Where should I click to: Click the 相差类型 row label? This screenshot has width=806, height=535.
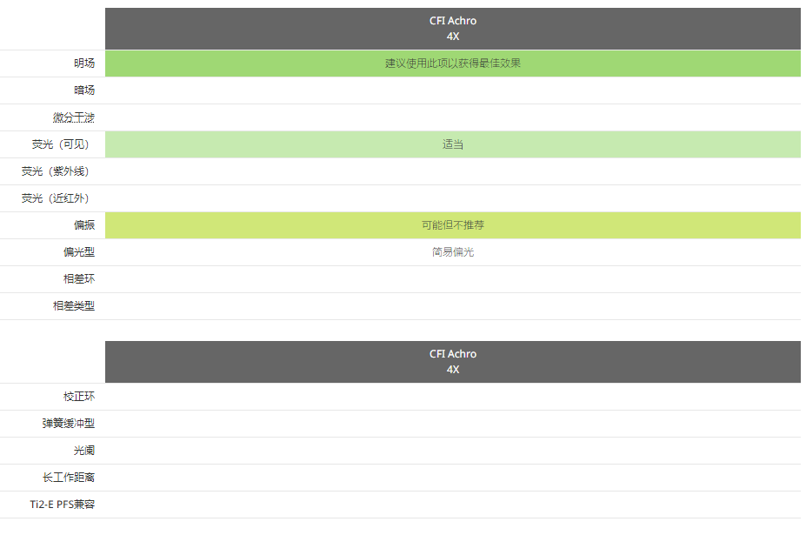click(74, 306)
